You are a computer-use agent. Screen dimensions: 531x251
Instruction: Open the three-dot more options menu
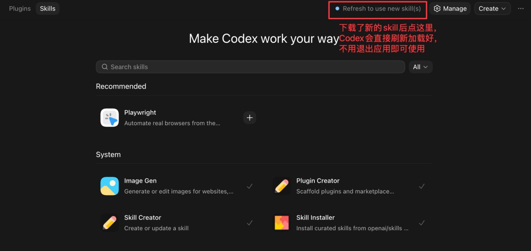[521, 9]
